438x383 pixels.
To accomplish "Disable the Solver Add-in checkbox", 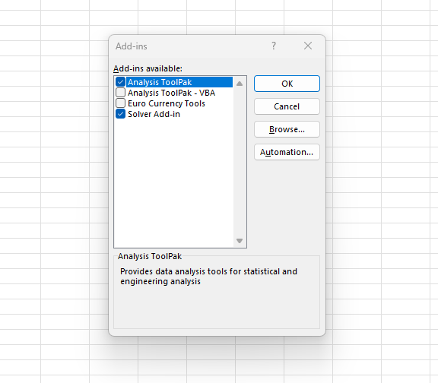I will [120, 114].
